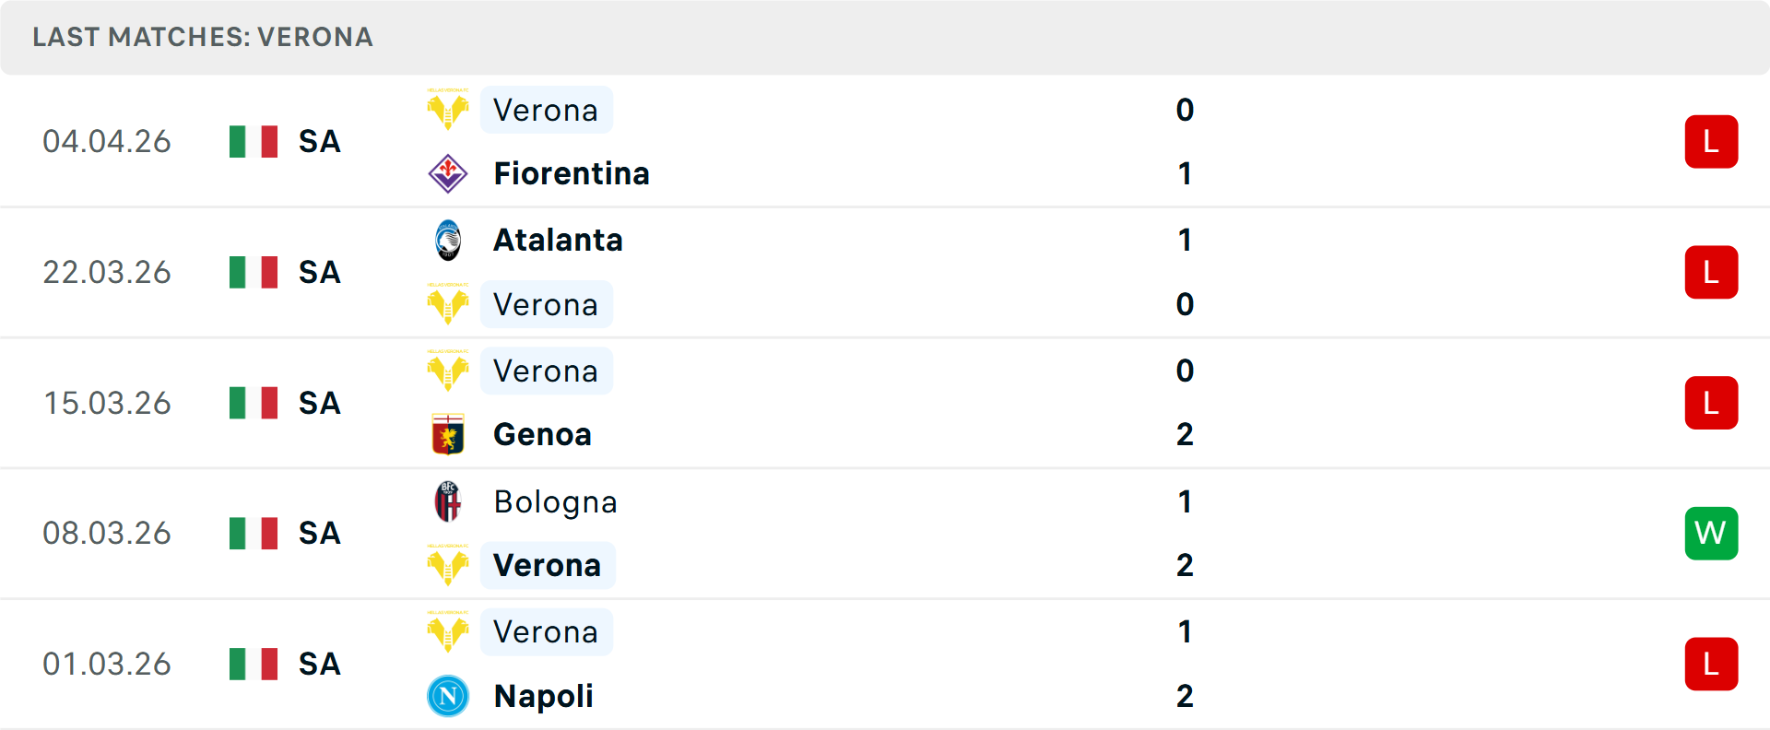The image size is (1770, 730).
Task: Click red L badge for Napoli match
Action: point(1711,664)
